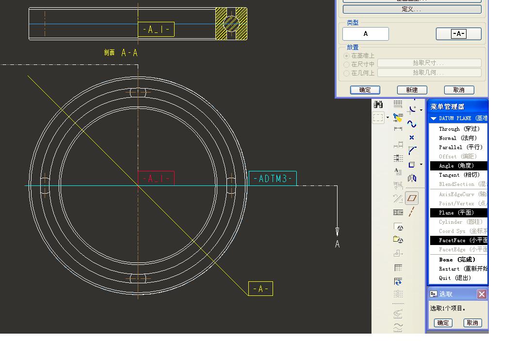Screen dimensions: 532x353
Task: Open the symbol folder palette icon
Action: tap(398, 240)
